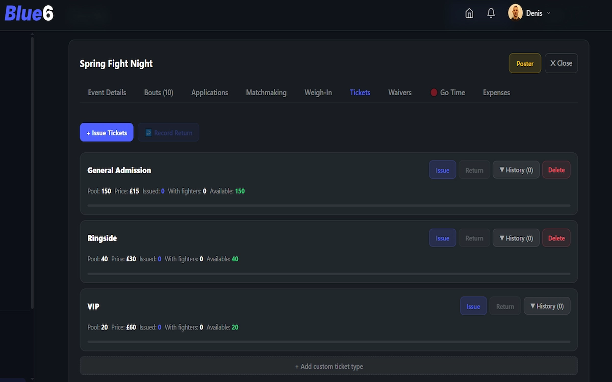This screenshot has height=382, width=612.
Task: Issue Ringside tickets
Action: pos(443,238)
